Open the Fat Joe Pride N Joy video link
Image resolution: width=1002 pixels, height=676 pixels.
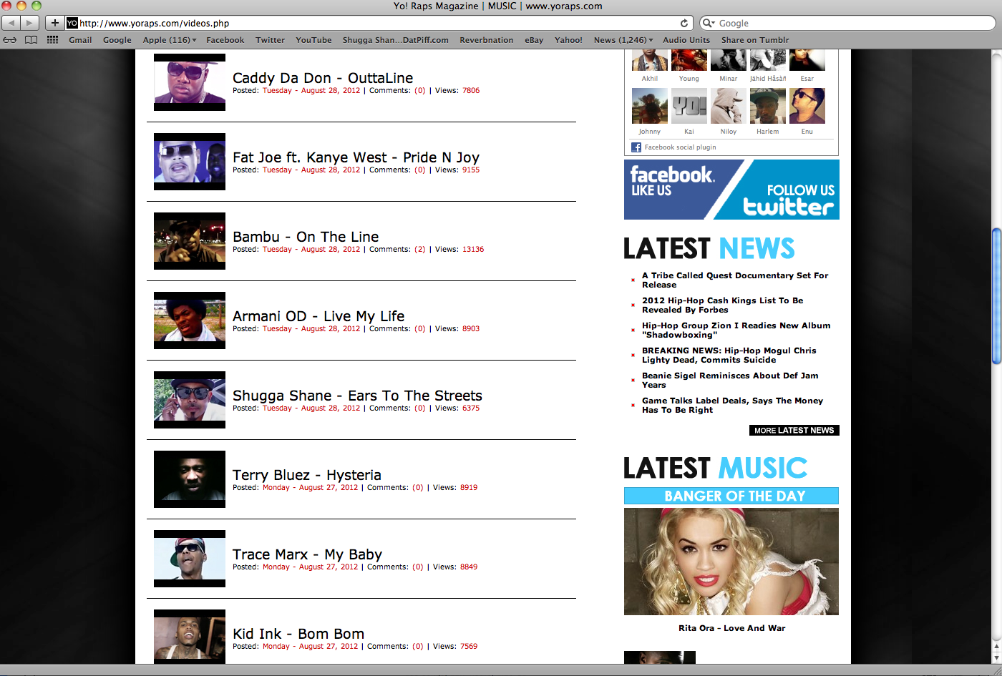(356, 157)
